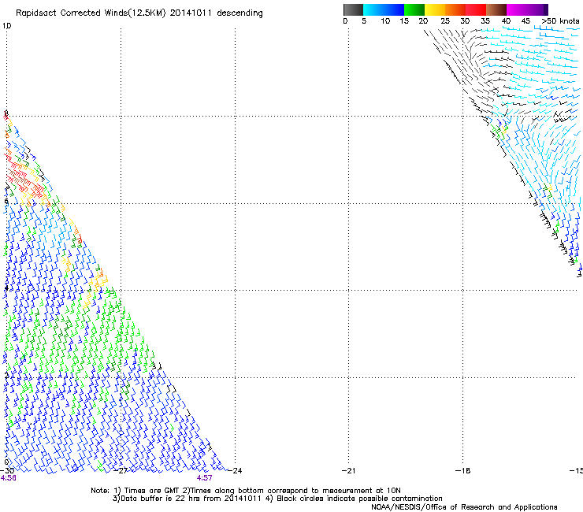Click the purple '4:58' time label
Viewport: 583px width, 512px height.
pyautogui.click(x=8, y=478)
